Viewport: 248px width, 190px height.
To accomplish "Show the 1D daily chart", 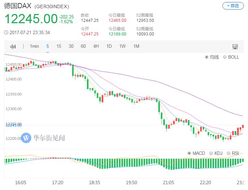I will [x=109, y=46].
